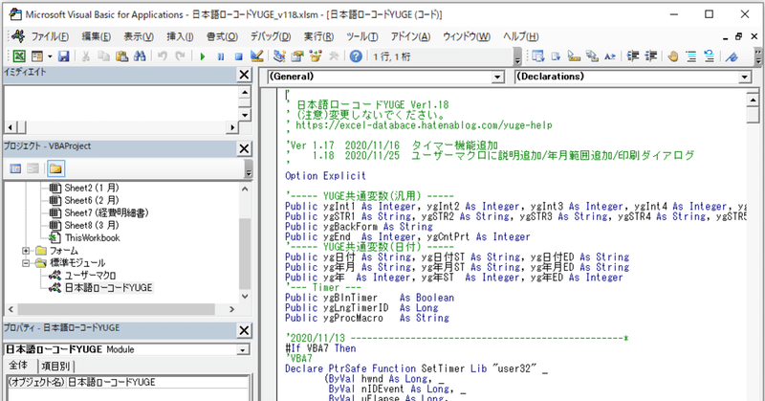Click the Quick Info icon
The width and height of the screenshot is (765, 401).
575,56
